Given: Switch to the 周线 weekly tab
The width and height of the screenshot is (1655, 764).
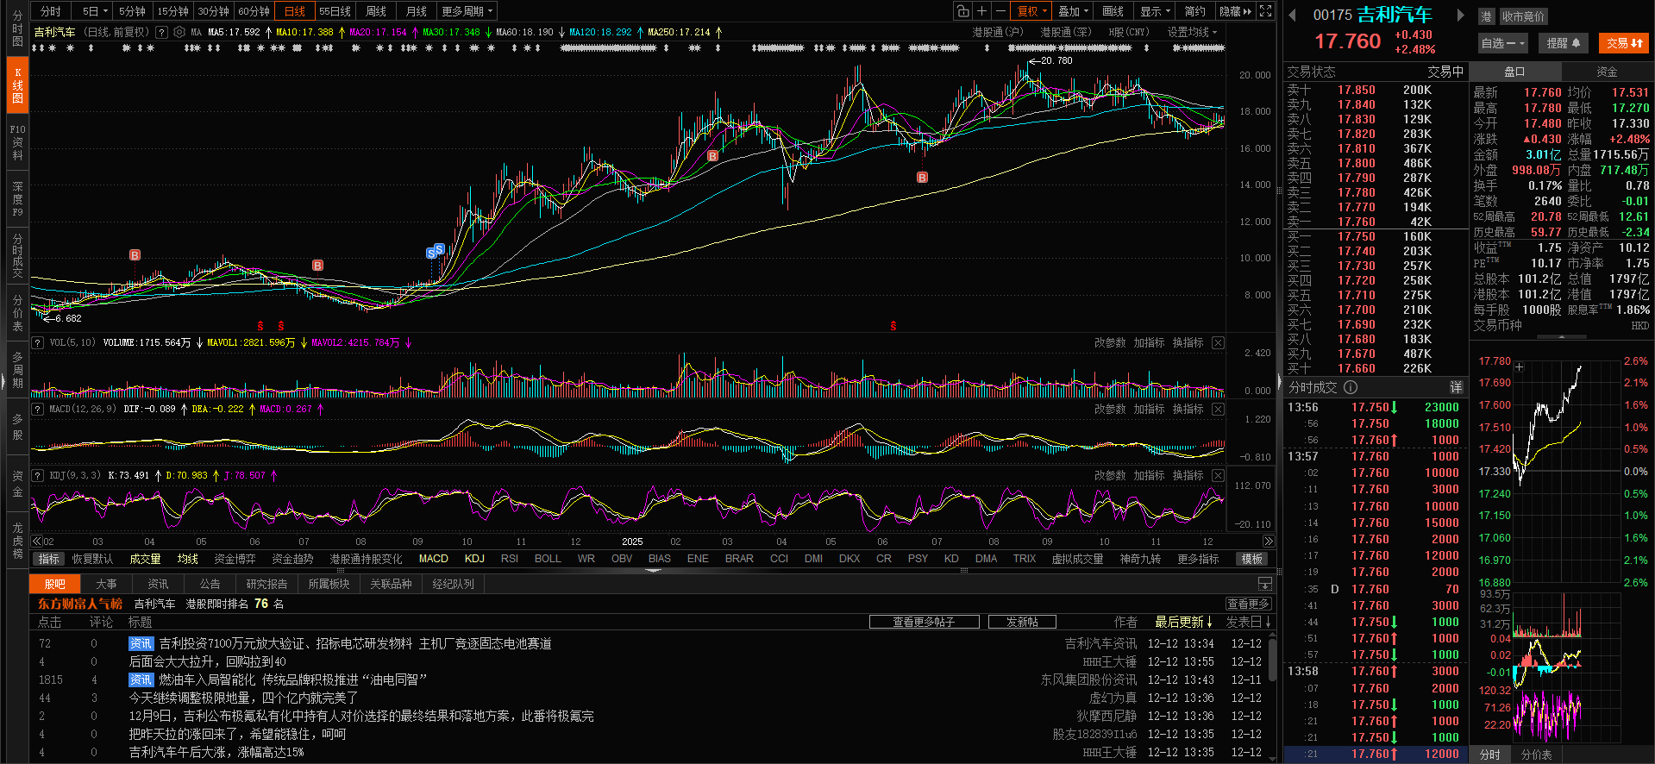Looking at the screenshot, I should point(376,11).
